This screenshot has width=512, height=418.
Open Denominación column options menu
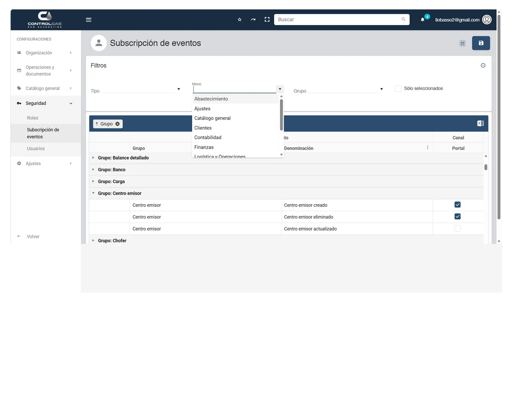[x=427, y=148]
